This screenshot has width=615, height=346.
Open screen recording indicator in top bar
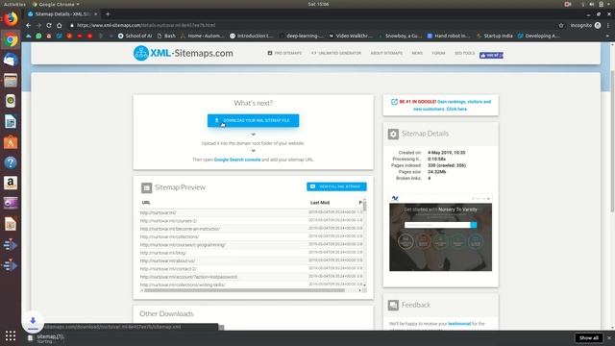568,4
